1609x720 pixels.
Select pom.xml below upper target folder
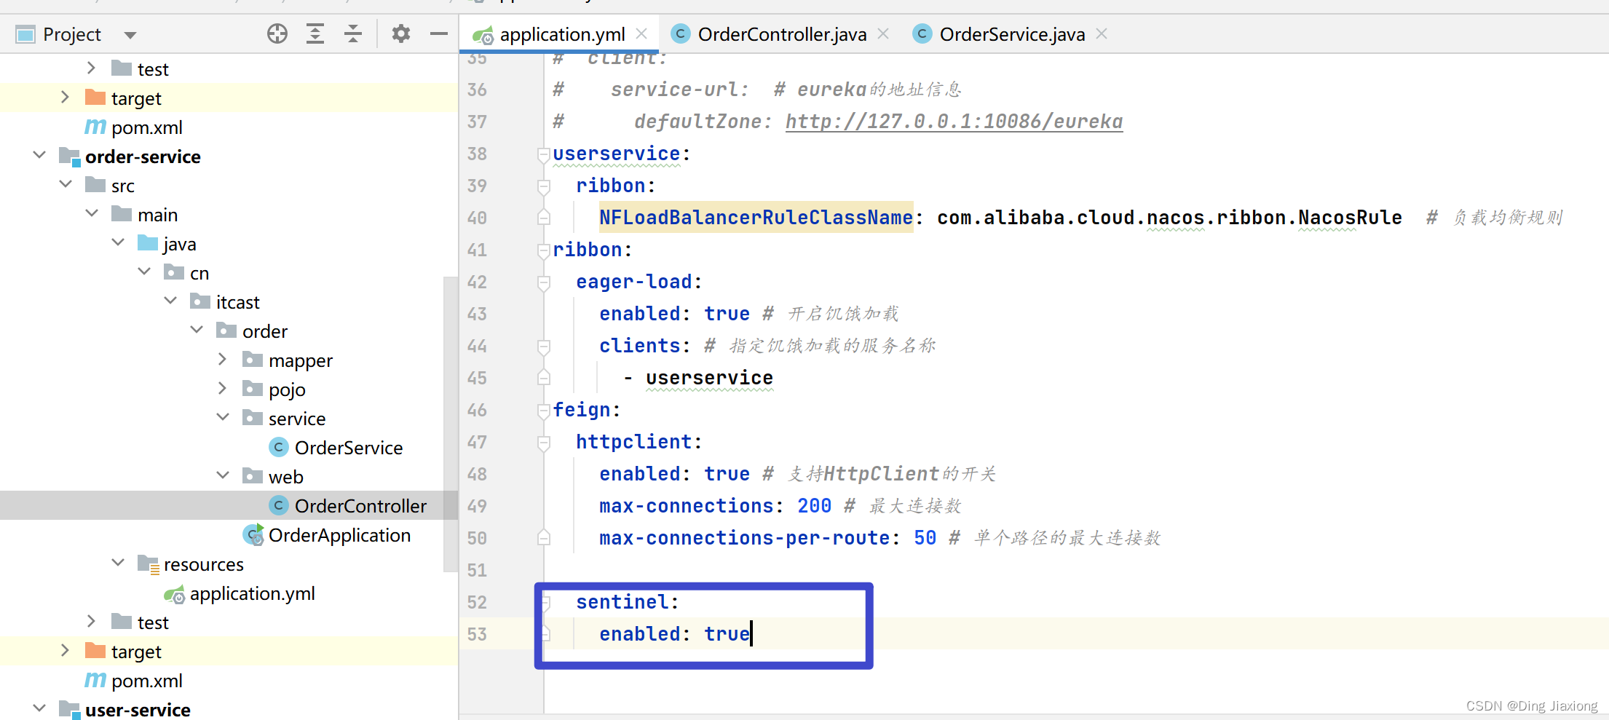pyautogui.click(x=146, y=127)
